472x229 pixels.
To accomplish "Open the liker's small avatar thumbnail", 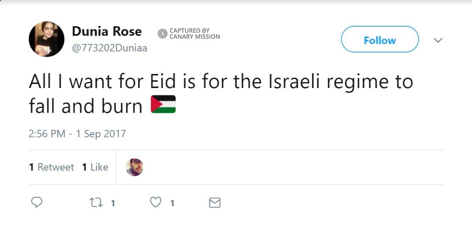I will tap(134, 167).
